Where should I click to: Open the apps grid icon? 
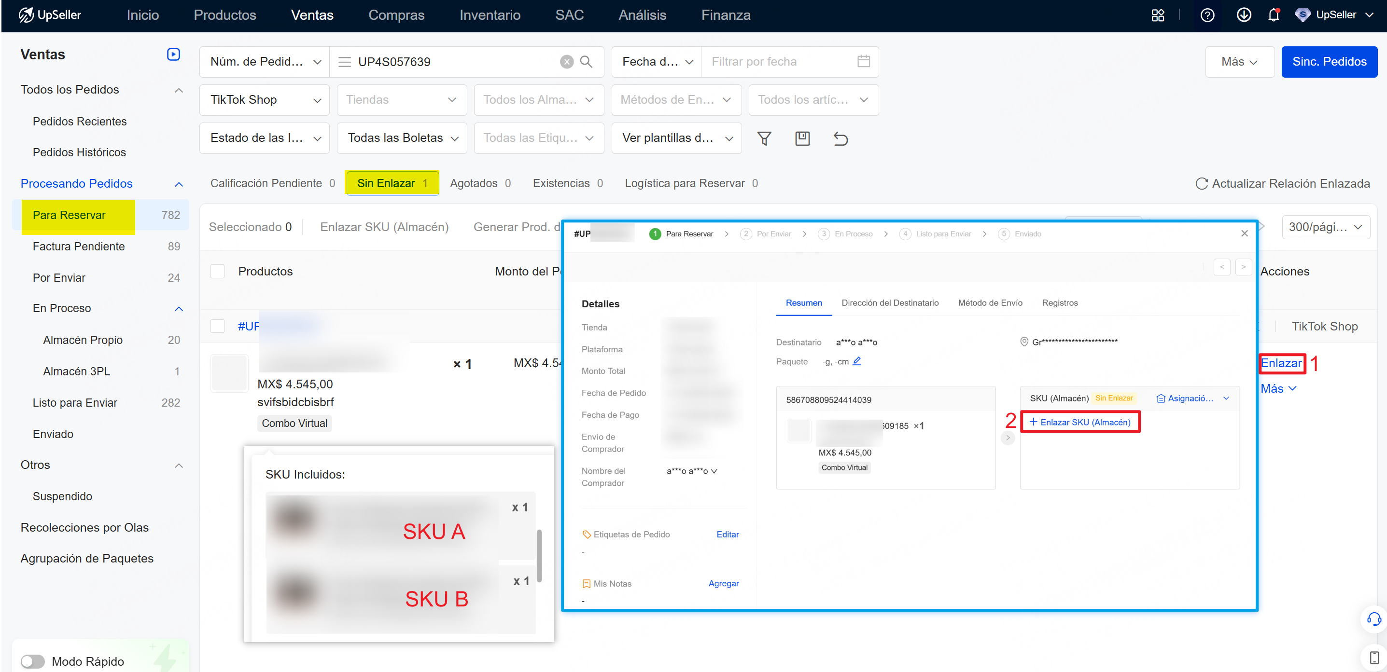(1158, 15)
